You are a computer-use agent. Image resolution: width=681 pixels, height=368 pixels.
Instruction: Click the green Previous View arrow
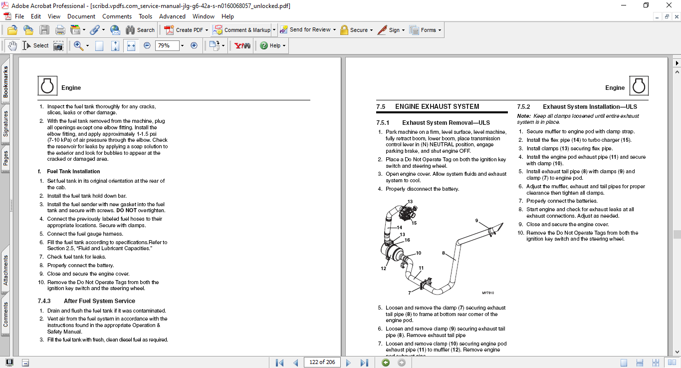[386, 363]
